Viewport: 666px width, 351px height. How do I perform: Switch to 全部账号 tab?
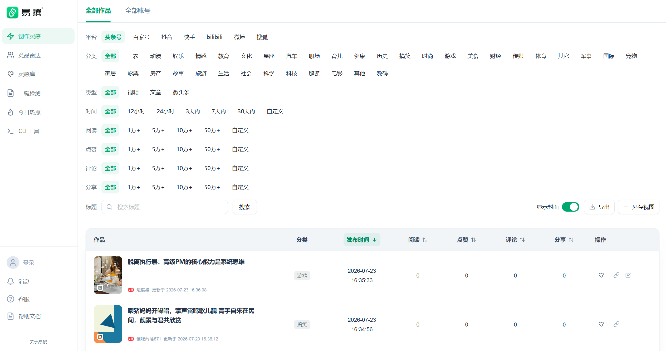click(x=138, y=11)
